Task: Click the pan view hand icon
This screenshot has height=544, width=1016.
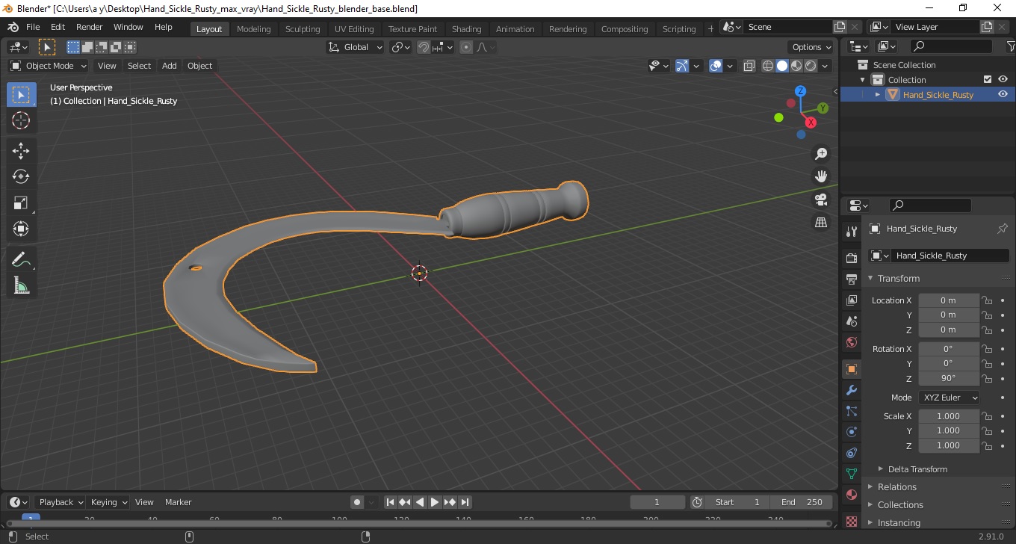Action: tap(821, 177)
